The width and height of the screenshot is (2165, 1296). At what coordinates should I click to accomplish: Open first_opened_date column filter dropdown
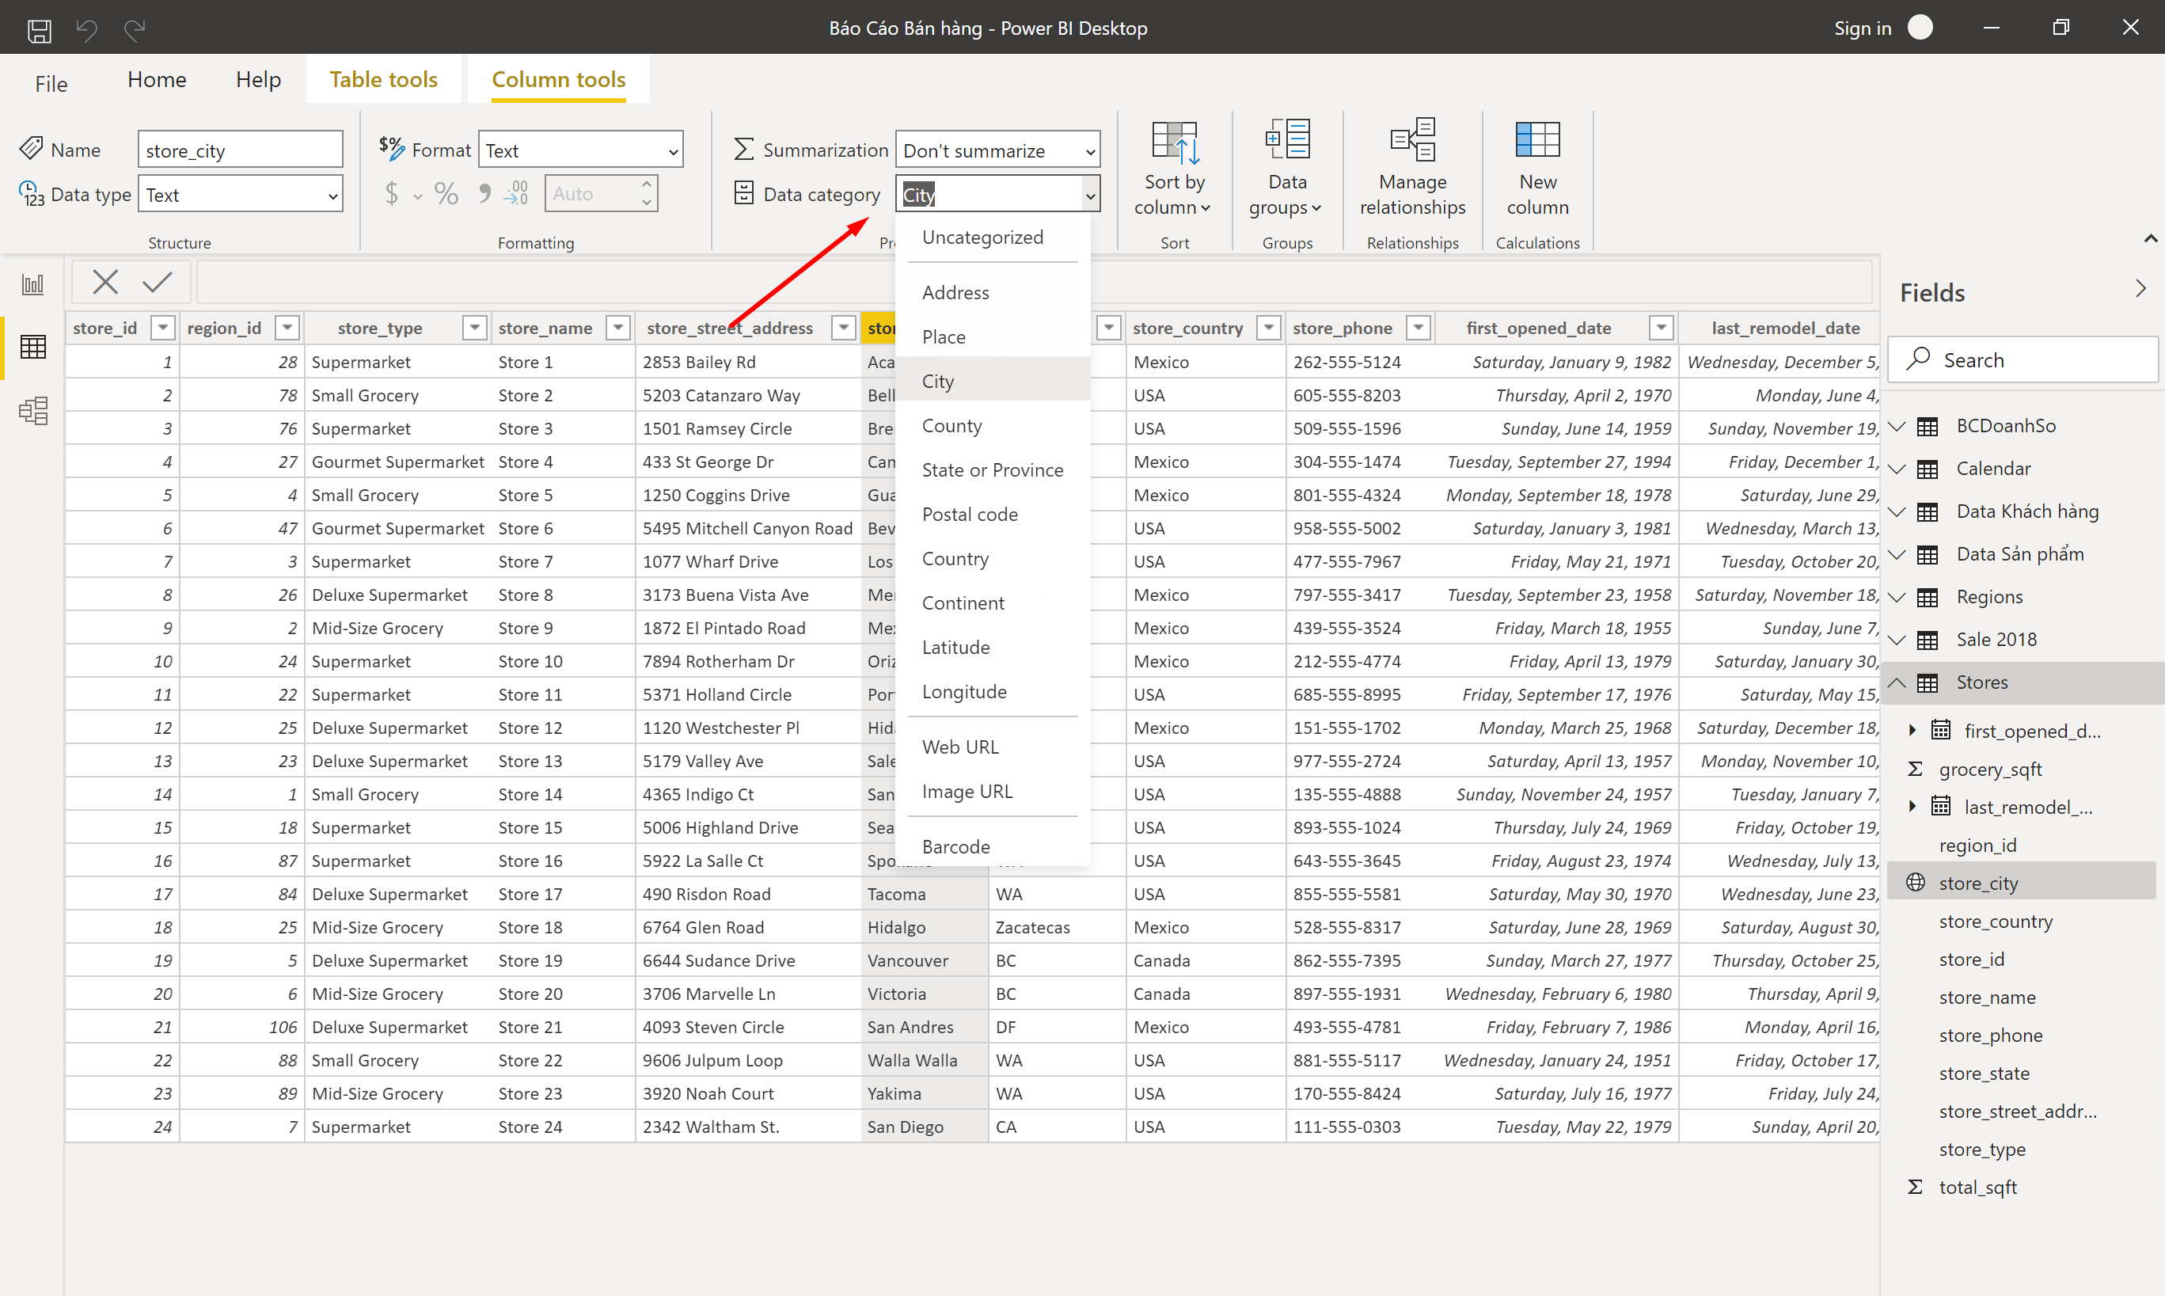pyautogui.click(x=1662, y=329)
